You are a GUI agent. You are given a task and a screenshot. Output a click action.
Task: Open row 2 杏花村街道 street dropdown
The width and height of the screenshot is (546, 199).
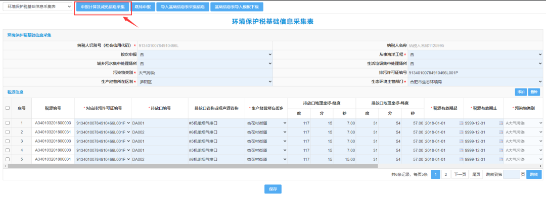pos(266,132)
